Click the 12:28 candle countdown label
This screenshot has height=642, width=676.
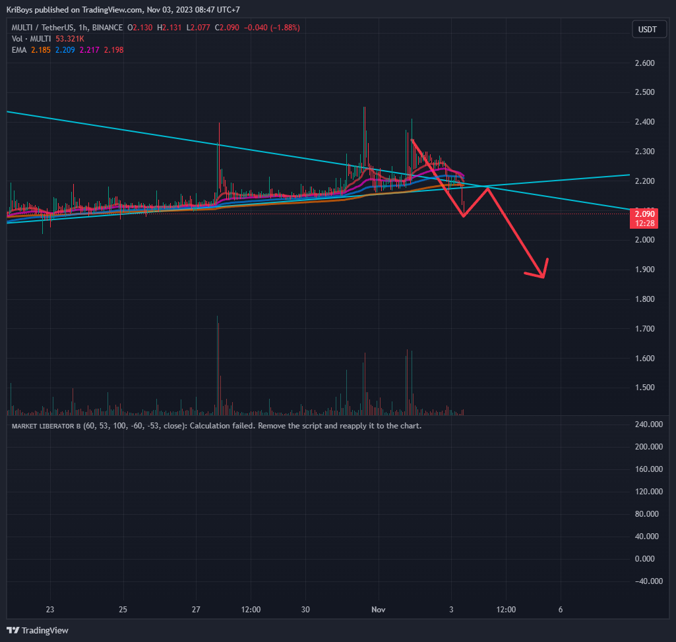[x=644, y=223]
